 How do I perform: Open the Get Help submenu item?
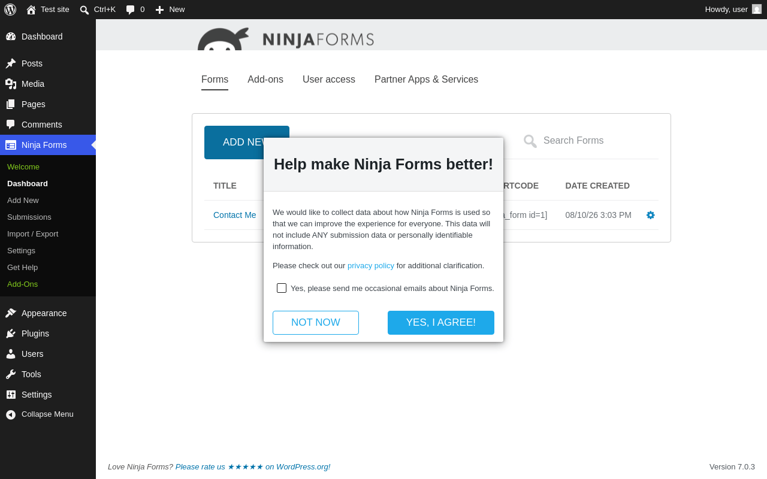point(22,268)
